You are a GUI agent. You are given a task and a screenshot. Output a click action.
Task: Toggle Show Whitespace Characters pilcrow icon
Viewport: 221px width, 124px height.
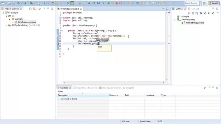84,3
